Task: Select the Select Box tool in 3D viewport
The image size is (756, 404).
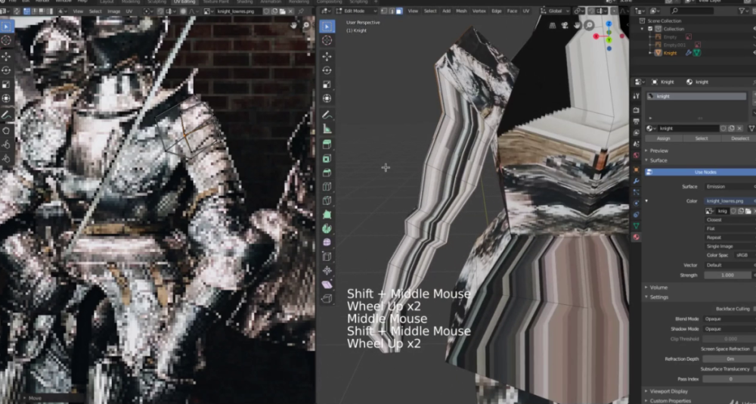Action: (327, 26)
